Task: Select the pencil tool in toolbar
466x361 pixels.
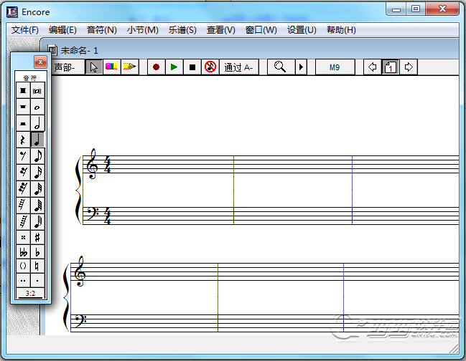Action: pos(129,67)
